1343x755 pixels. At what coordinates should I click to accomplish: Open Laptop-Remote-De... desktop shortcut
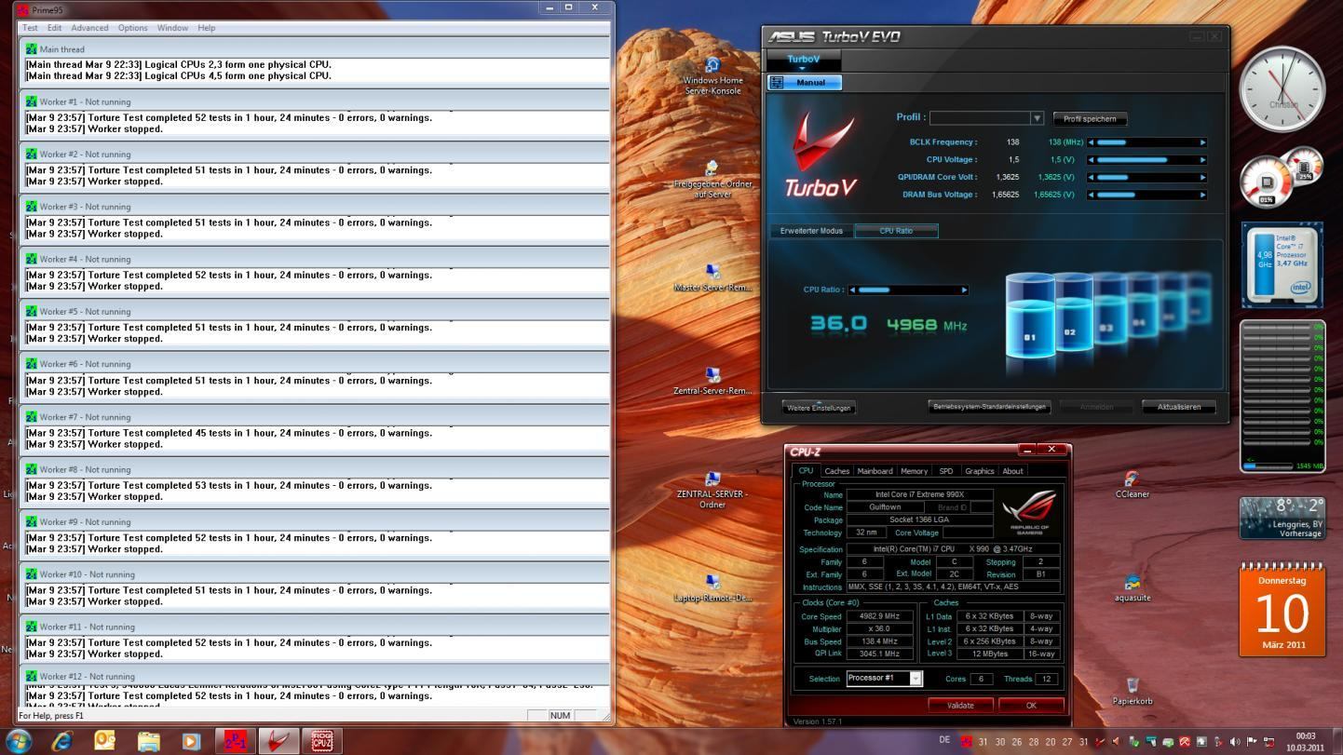coord(712,588)
